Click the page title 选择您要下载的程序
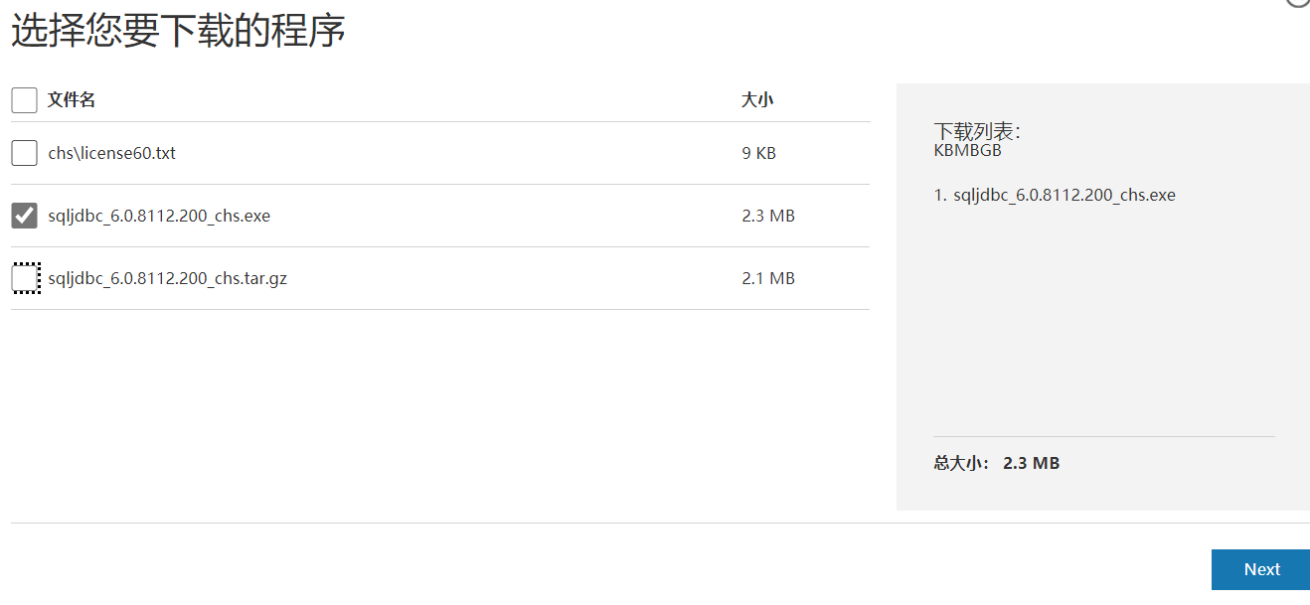This screenshot has height=605, width=1310. pos(176,30)
